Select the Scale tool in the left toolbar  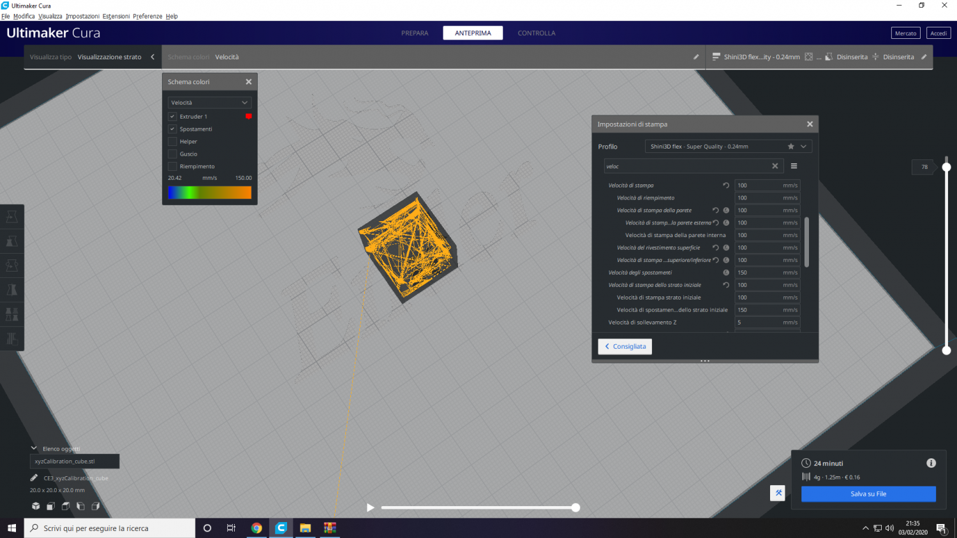(x=12, y=241)
